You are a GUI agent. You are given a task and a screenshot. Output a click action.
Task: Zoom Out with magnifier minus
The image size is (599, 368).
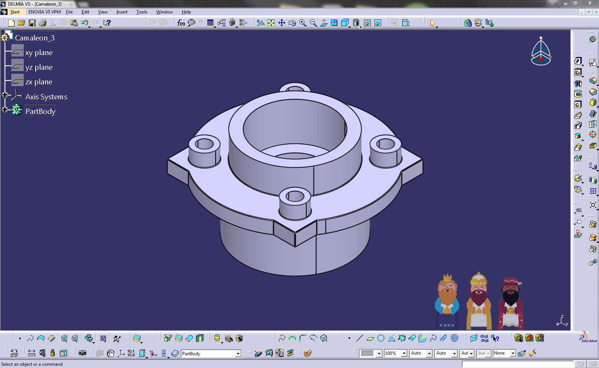[313, 23]
